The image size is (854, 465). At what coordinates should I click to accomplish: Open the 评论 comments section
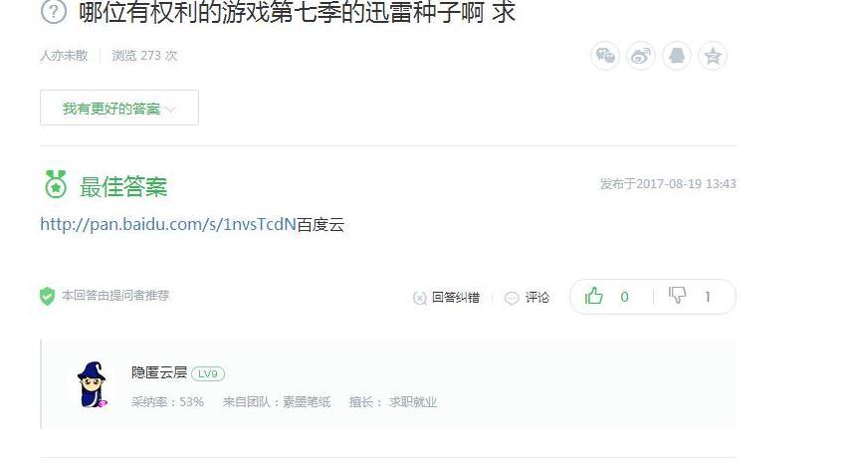point(537,297)
